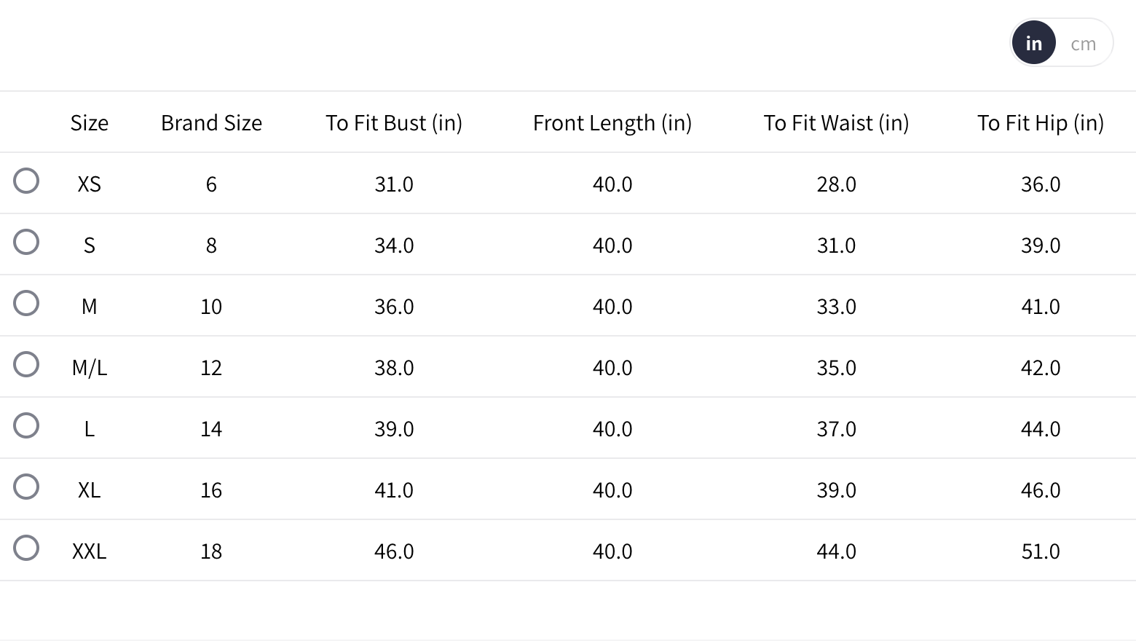Click the 31.0 bust measurement in XS row
This screenshot has width=1136, height=641.
point(393,184)
